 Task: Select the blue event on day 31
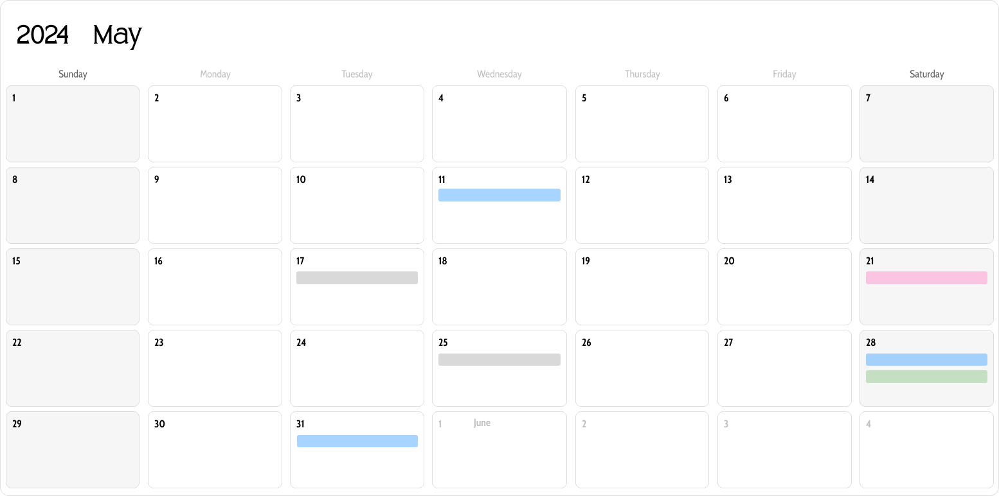click(357, 441)
